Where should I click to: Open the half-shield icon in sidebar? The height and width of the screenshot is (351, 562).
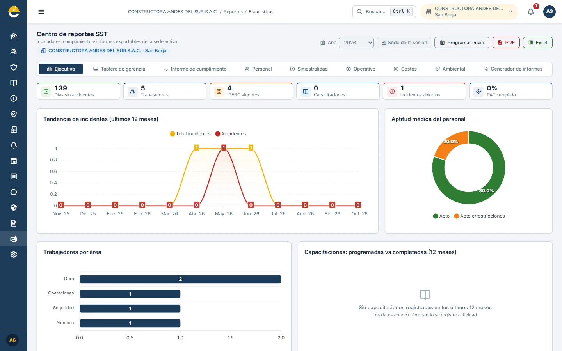14,208
